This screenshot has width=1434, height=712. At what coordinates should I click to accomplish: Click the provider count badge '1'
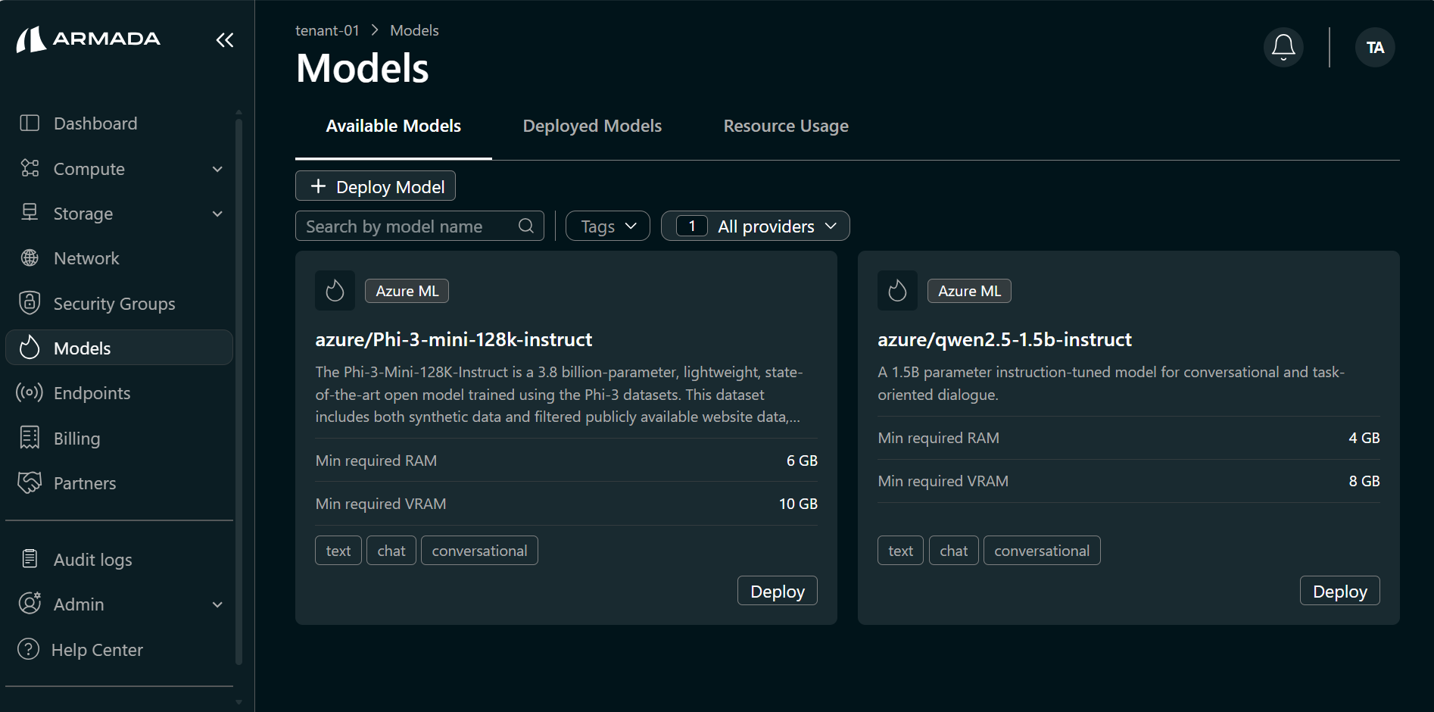click(x=692, y=226)
